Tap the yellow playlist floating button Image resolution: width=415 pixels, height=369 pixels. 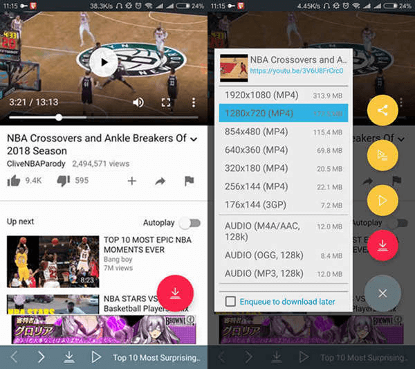382,155
